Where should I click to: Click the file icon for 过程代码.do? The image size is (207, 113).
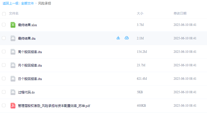(x=13, y=92)
